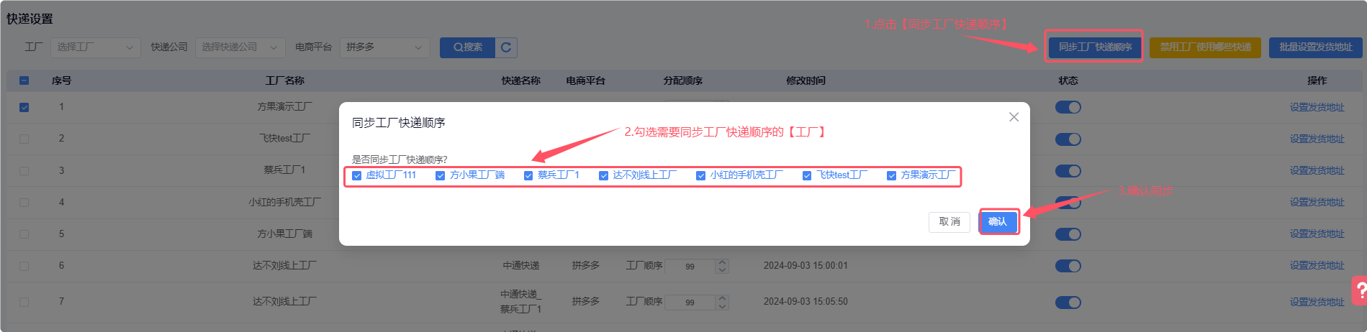Turn off status switch for row 2

1068,139
